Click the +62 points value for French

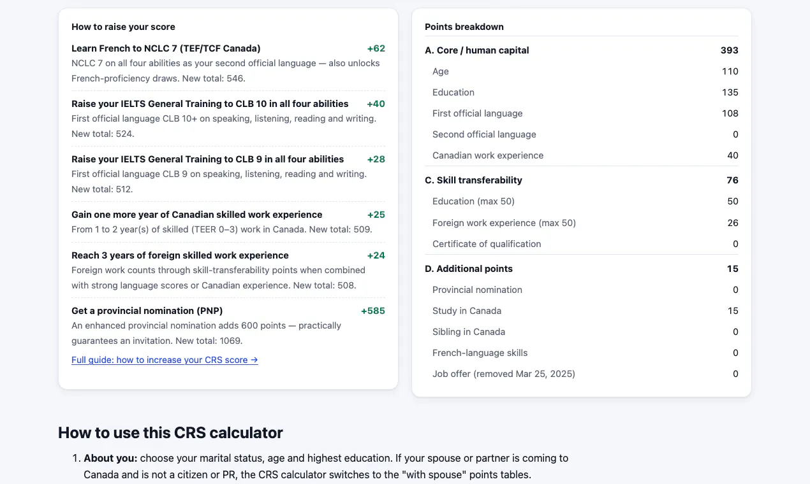tap(376, 48)
